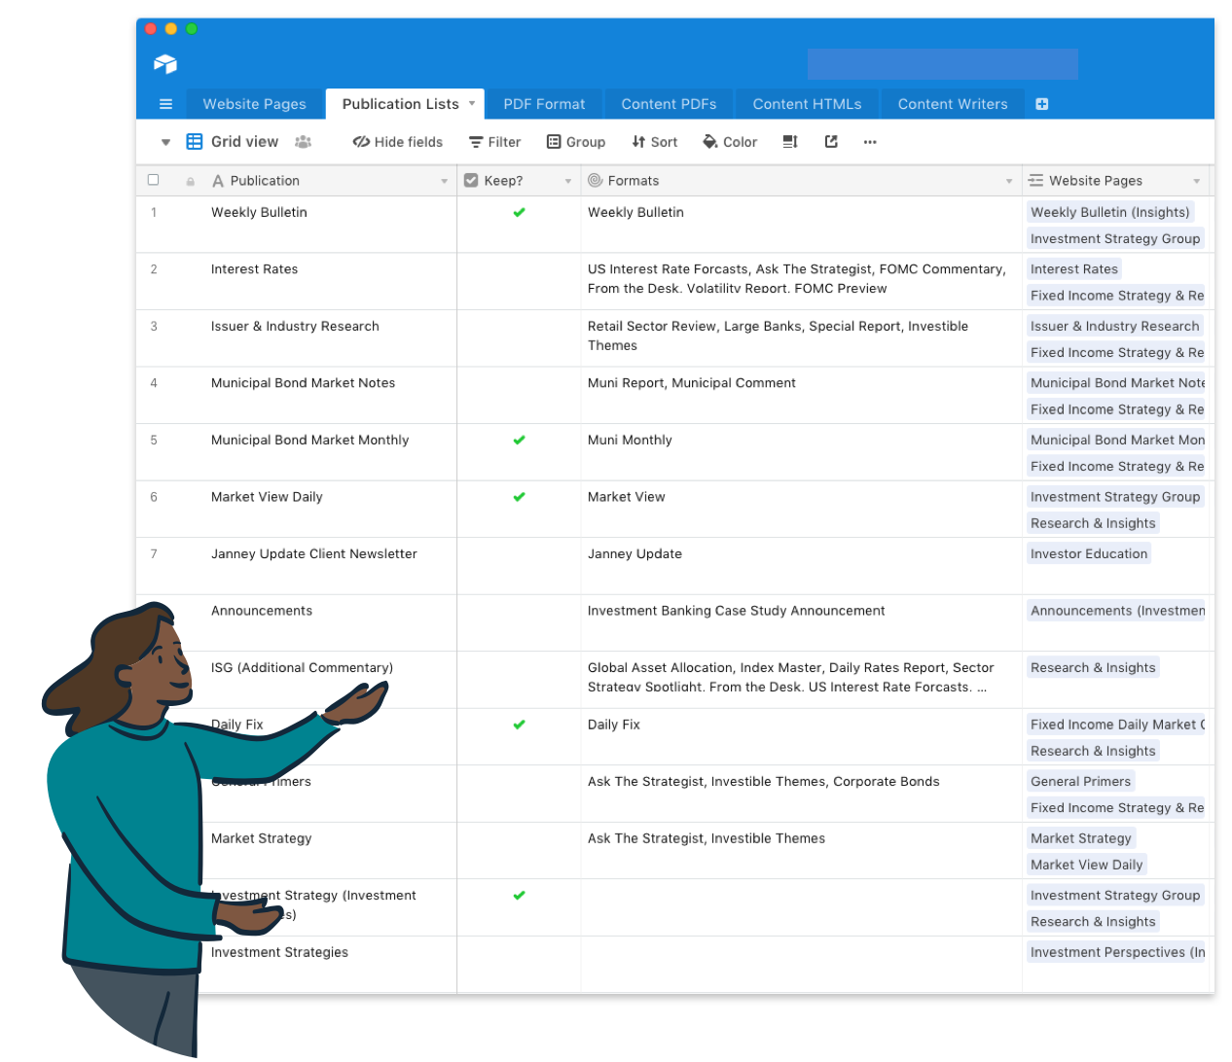Uncheck Keep? for Market View Daily
The image size is (1232, 1062).
pos(519,497)
